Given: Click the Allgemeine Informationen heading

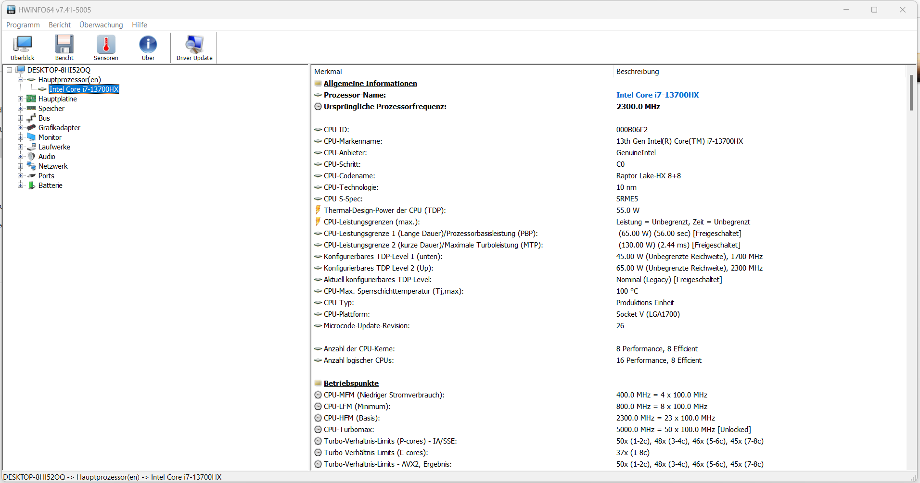Looking at the screenshot, I should point(371,84).
